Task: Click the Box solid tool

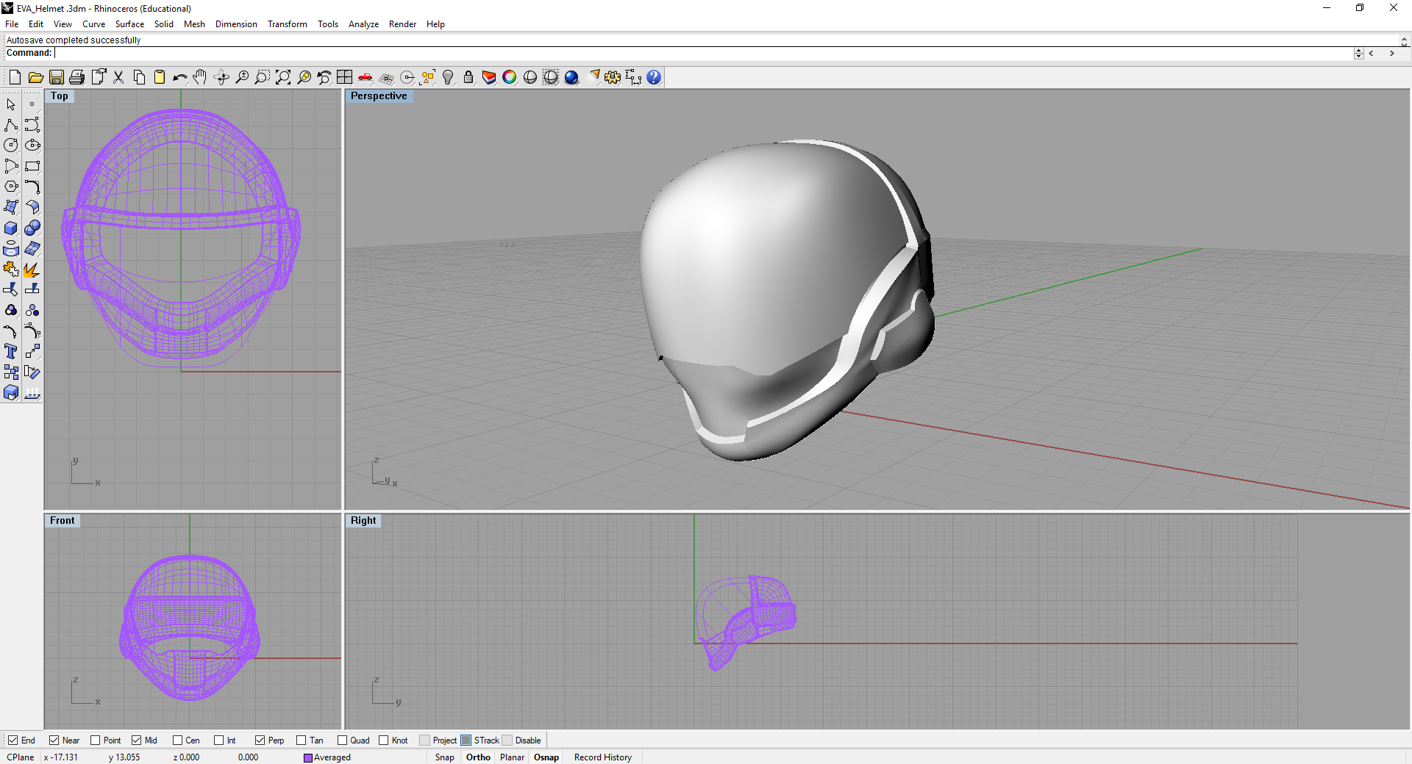Action: [11, 228]
